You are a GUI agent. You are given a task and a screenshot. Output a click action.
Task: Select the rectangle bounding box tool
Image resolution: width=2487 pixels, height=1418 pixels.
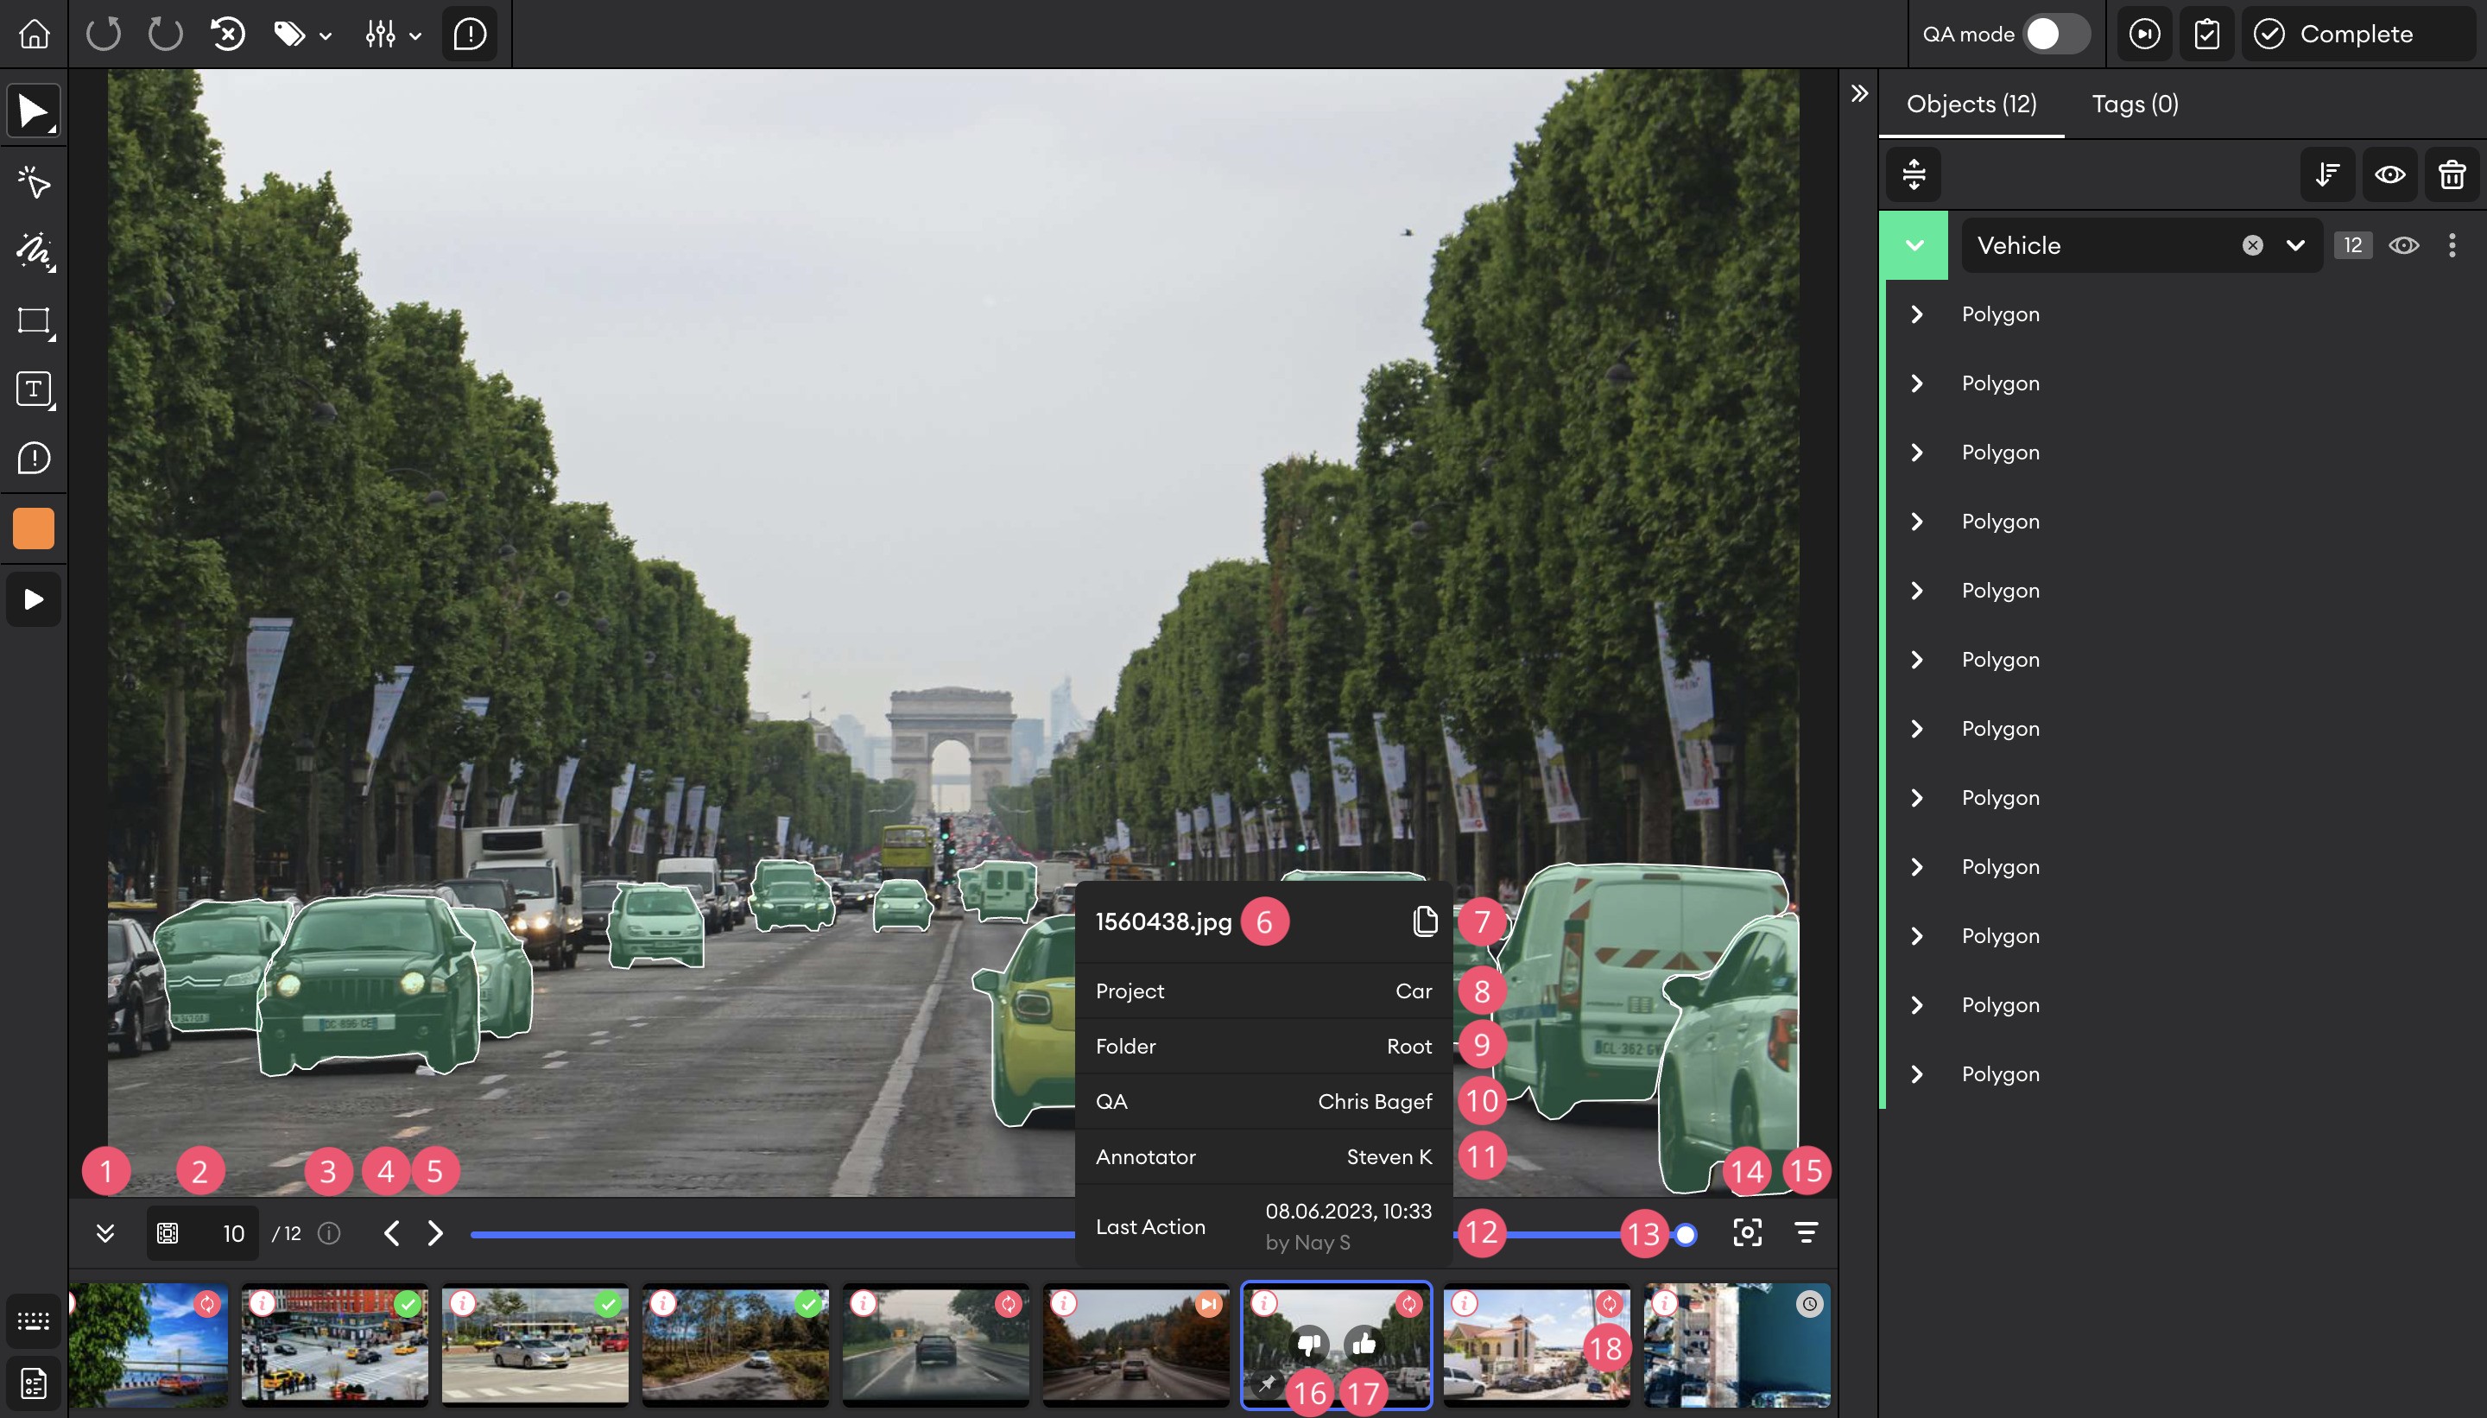(x=34, y=320)
